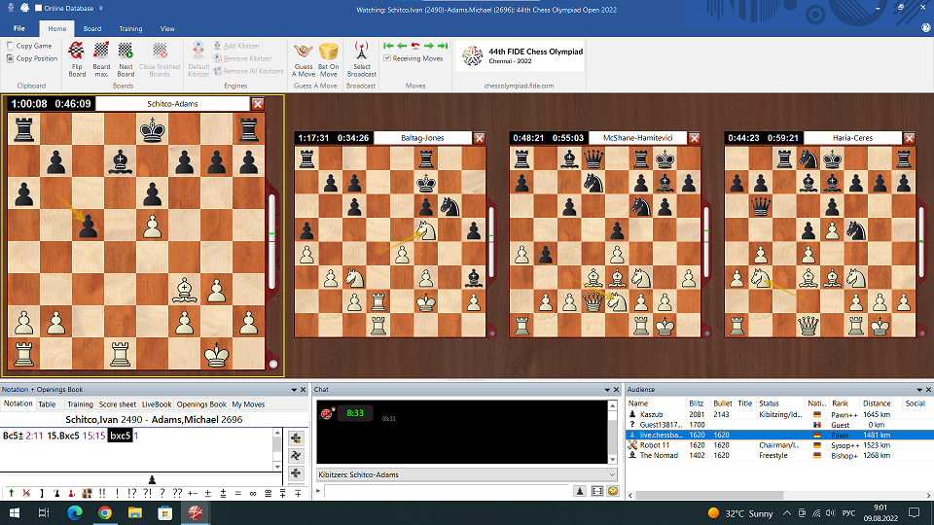Click the green up arrow promote-line icon
Viewport: 934px width, 525px height.
point(12,493)
